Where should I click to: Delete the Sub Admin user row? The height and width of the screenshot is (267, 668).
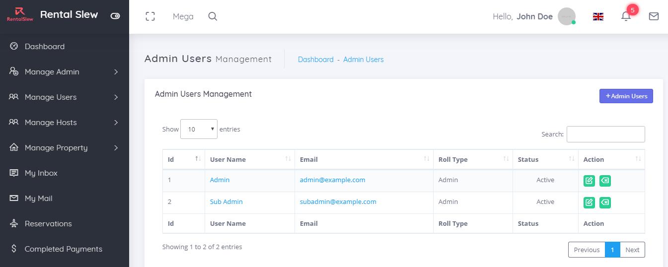(605, 202)
